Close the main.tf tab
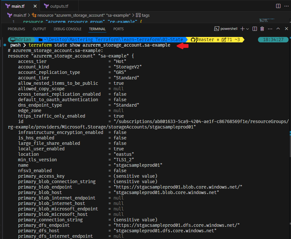 tap(35, 6)
